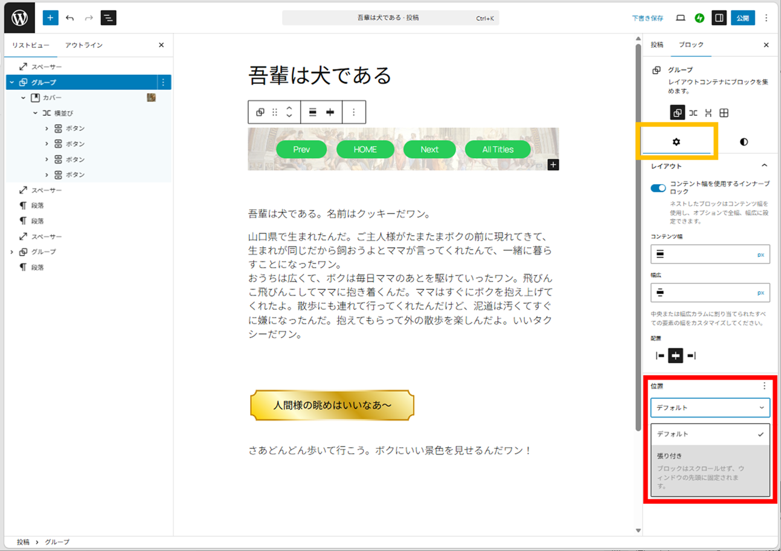Select justify right alignment button

(x=692, y=356)
